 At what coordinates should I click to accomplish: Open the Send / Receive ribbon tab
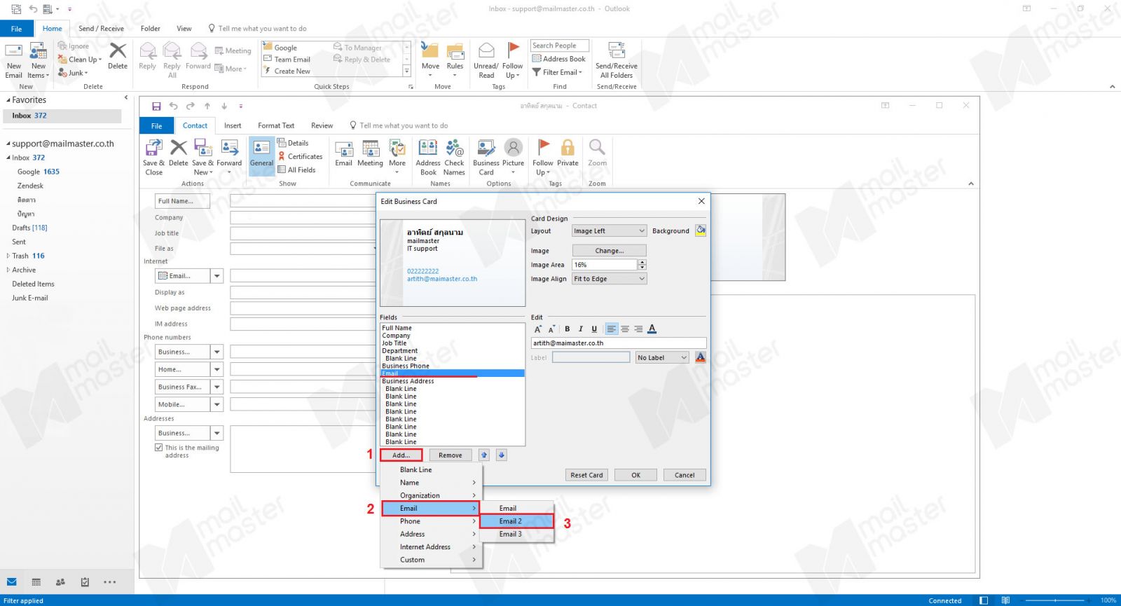(x=101, y=29)
